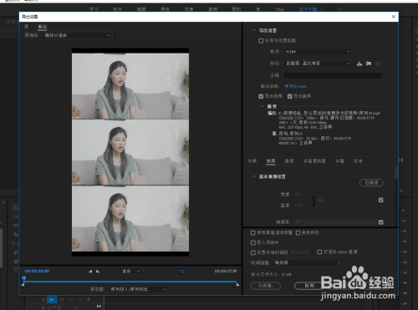This screenshot has height=310, width=418.
Task: Check the set start timecode checkbox
Action: pos(253,252)
